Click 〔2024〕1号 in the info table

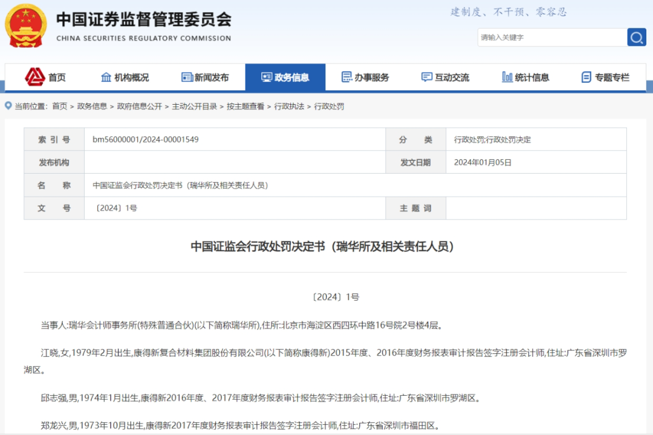point(116,208)
